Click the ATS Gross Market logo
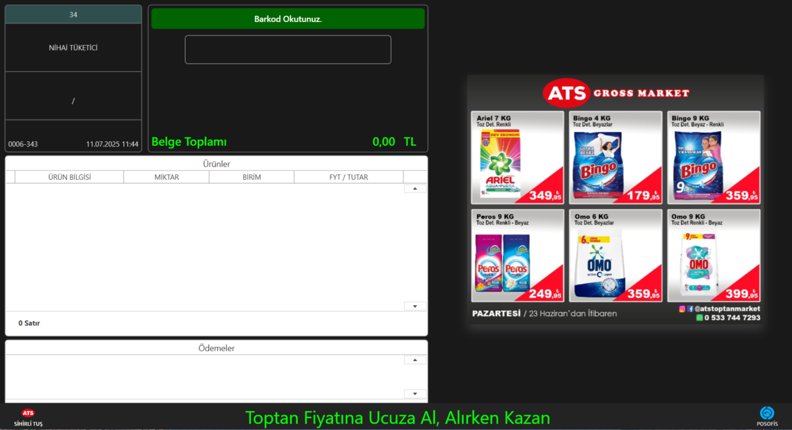The height and width of the screenshot is (430, 792). click(615, 93)
